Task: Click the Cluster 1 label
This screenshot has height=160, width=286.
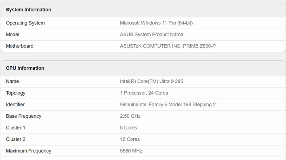Action: (x=15, y=128)
